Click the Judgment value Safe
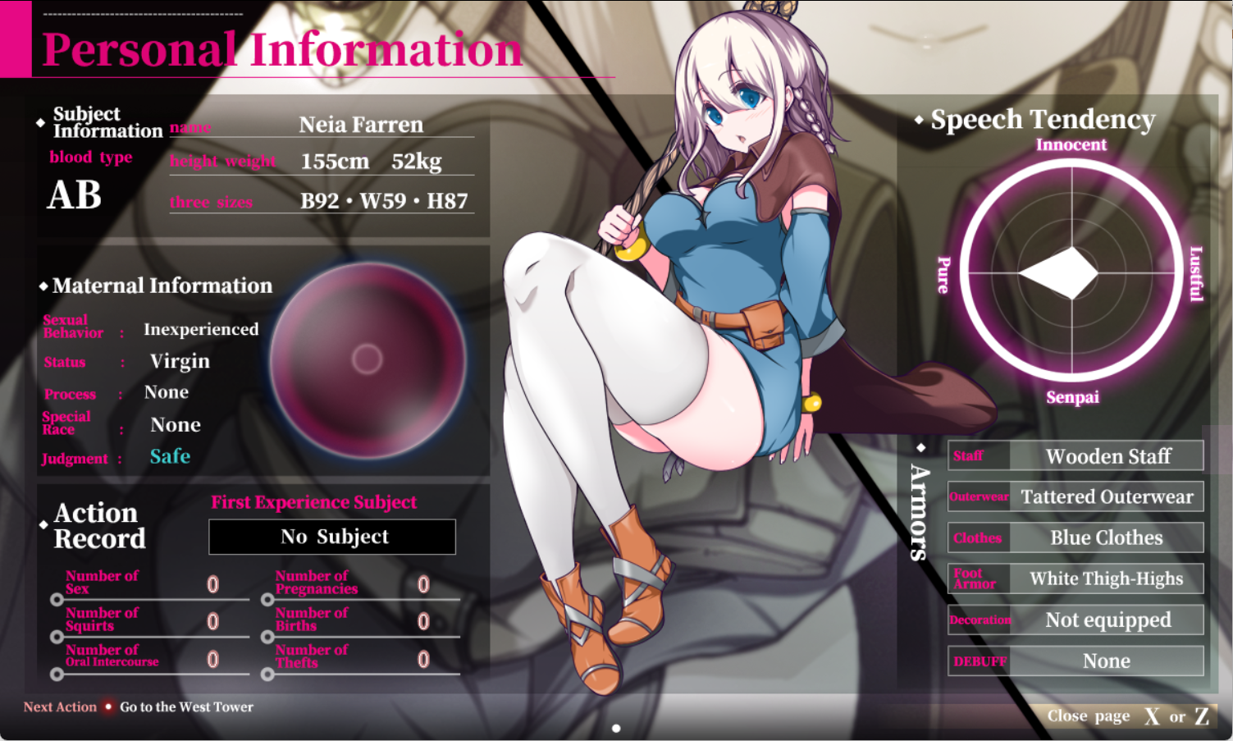 (x=170, y=456)
